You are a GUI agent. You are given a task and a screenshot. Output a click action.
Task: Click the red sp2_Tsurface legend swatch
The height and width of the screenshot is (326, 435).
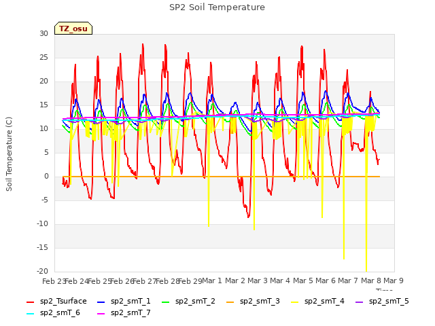pos(30,302)
